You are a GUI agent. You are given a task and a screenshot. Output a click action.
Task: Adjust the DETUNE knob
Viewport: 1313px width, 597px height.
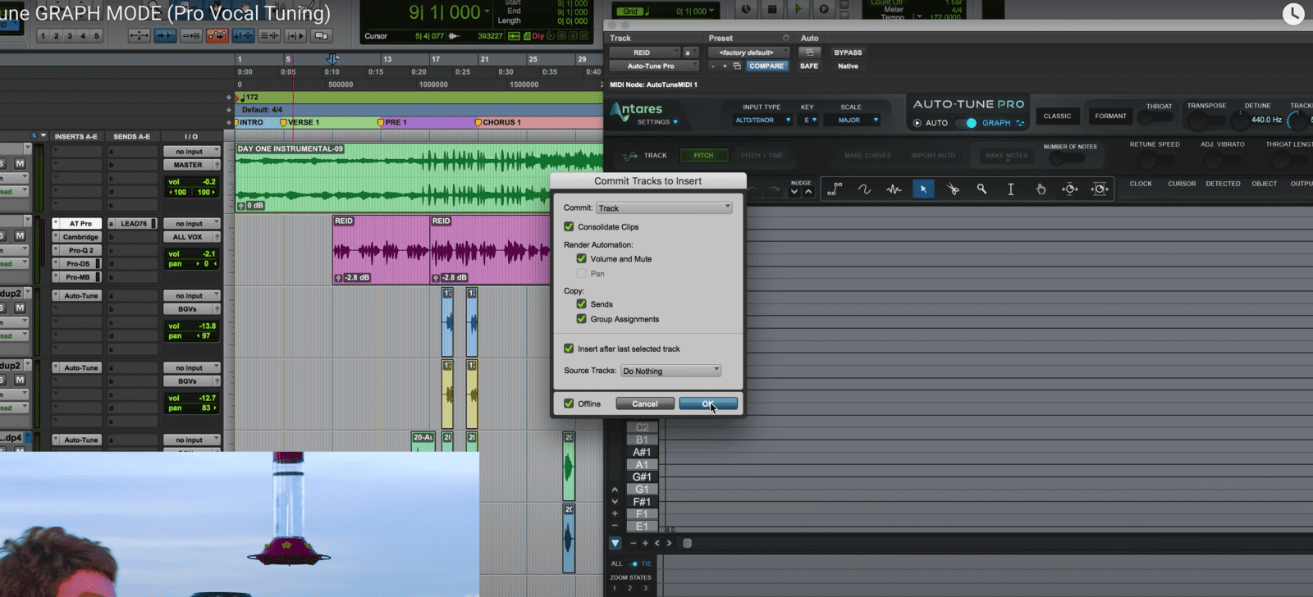1239,121
